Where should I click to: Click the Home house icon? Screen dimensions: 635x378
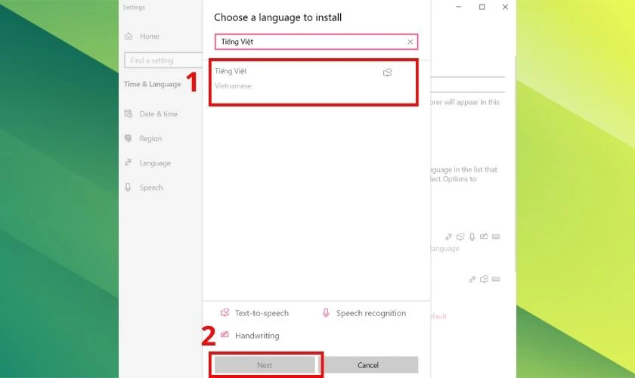(x=129, y=36)
